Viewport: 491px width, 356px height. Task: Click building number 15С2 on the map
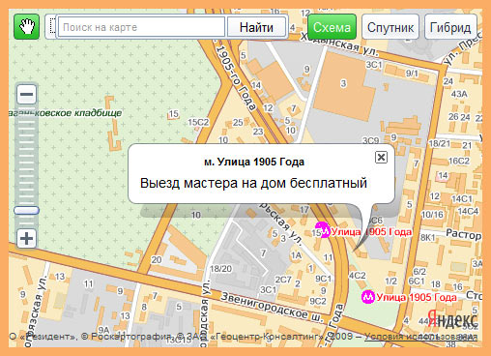(198, 123)
